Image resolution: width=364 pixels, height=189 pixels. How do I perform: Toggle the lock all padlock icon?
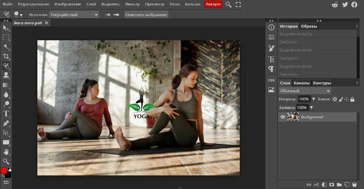[352, 99]
